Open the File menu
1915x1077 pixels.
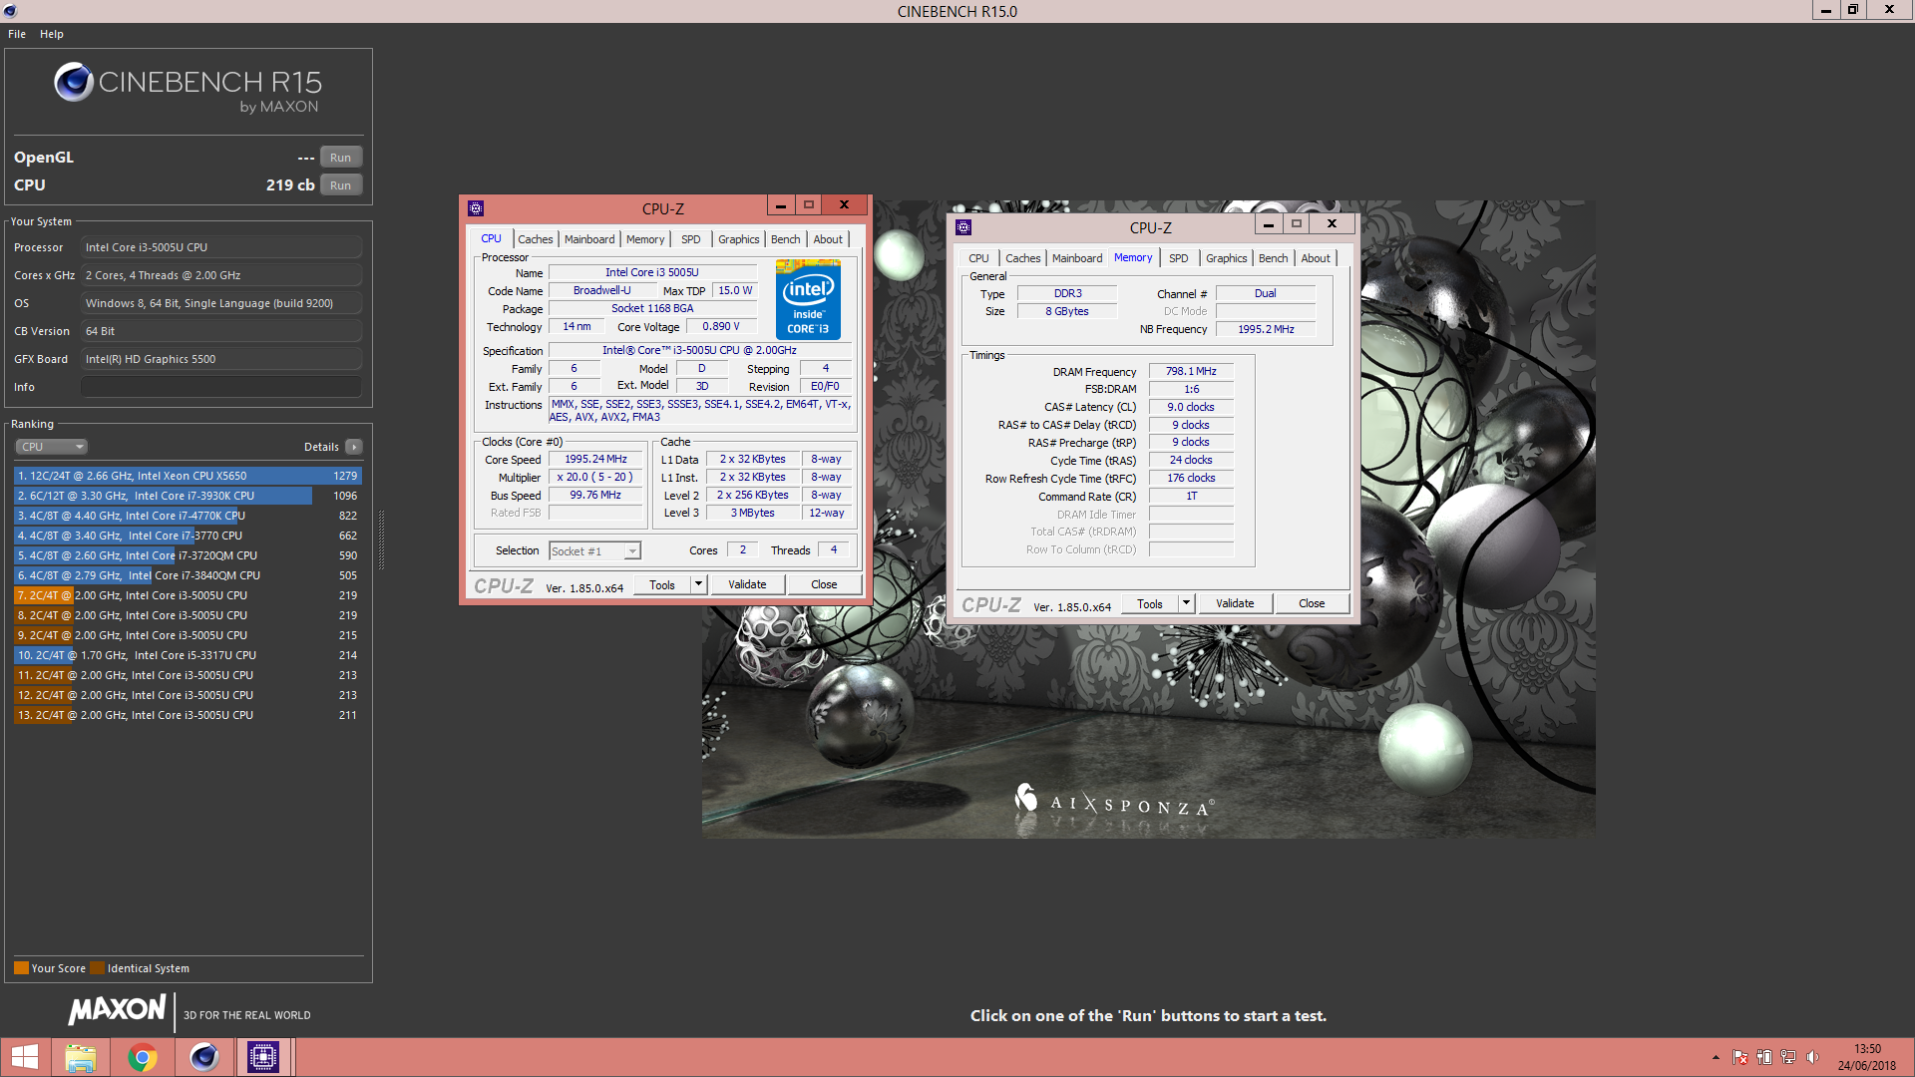(x=17, y=34)
